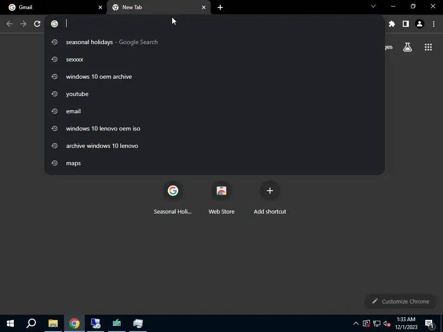Open the Windows Start menu

(10, 323)
